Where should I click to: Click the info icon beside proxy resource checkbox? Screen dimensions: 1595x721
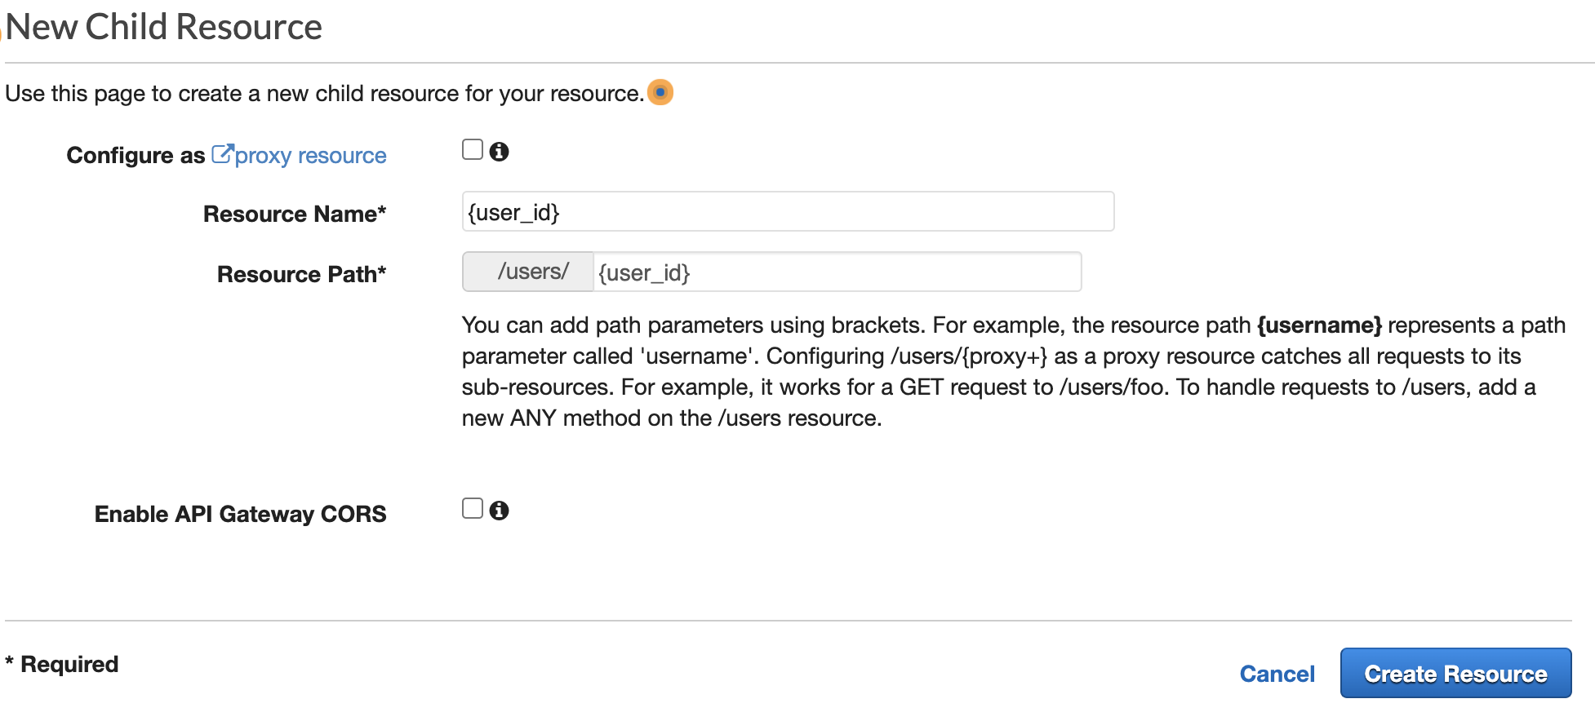500,150
